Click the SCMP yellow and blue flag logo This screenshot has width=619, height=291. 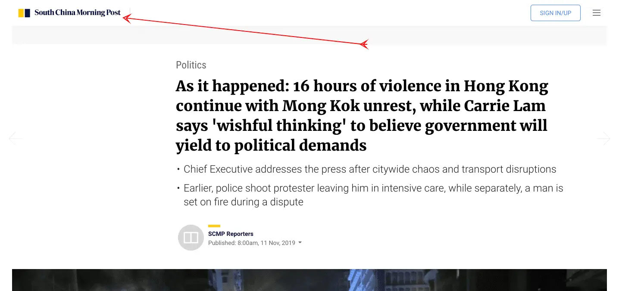click(x=24, y=13)
